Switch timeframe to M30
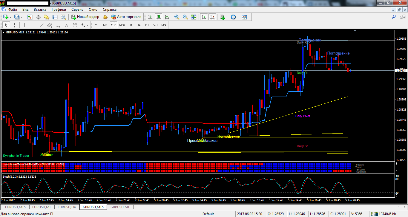Viewport: 408px width, 217px height. [x=122, y=25]
